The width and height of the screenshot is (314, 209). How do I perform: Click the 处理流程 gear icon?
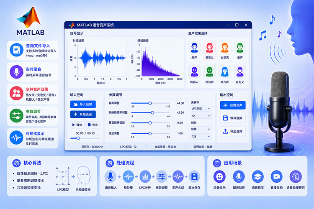[110, 163]
